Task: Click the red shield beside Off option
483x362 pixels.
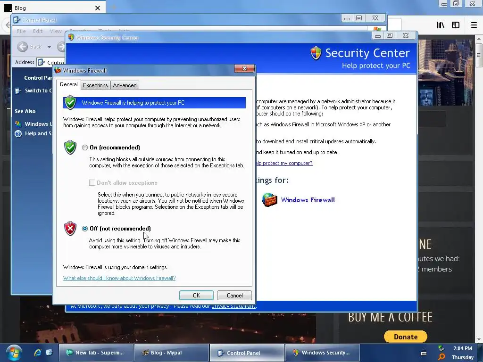Action: pos(70,229)
